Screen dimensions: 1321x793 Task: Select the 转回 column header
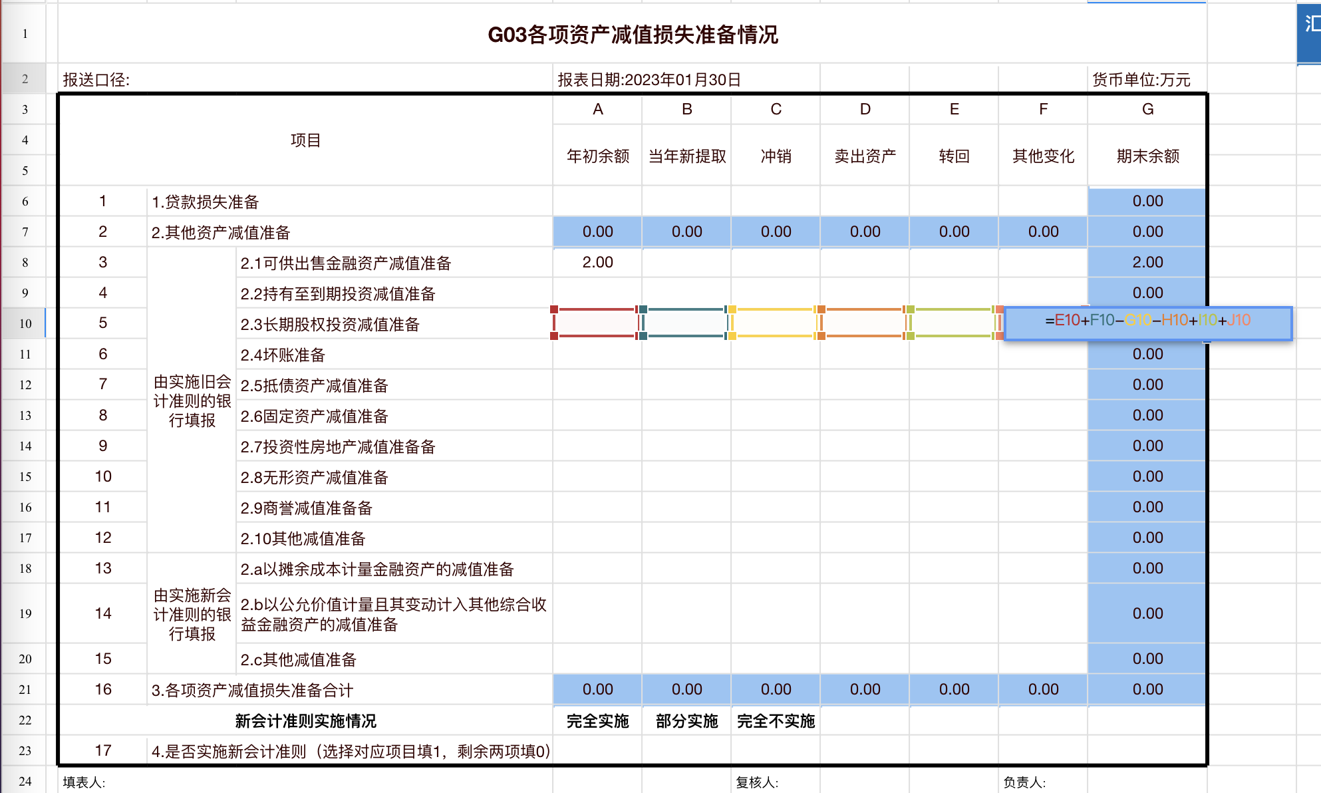954,156
